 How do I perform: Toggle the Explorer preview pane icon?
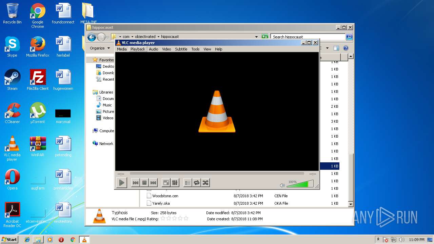coord(336,48)
